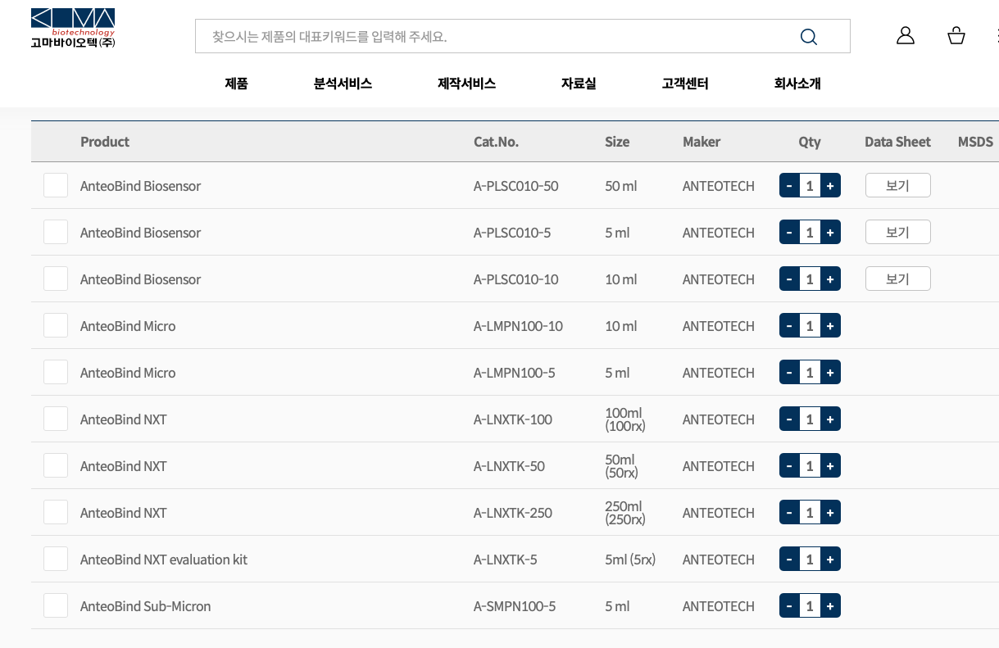View data sheet for A-PLSC010-5

coord(898,232)
